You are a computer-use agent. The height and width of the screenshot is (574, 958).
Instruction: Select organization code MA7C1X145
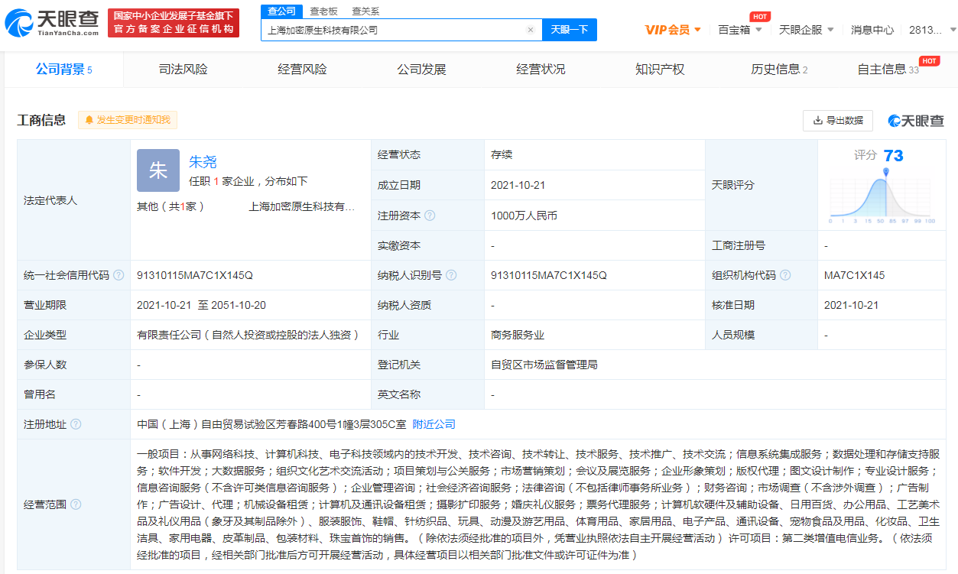pos(854,275)
